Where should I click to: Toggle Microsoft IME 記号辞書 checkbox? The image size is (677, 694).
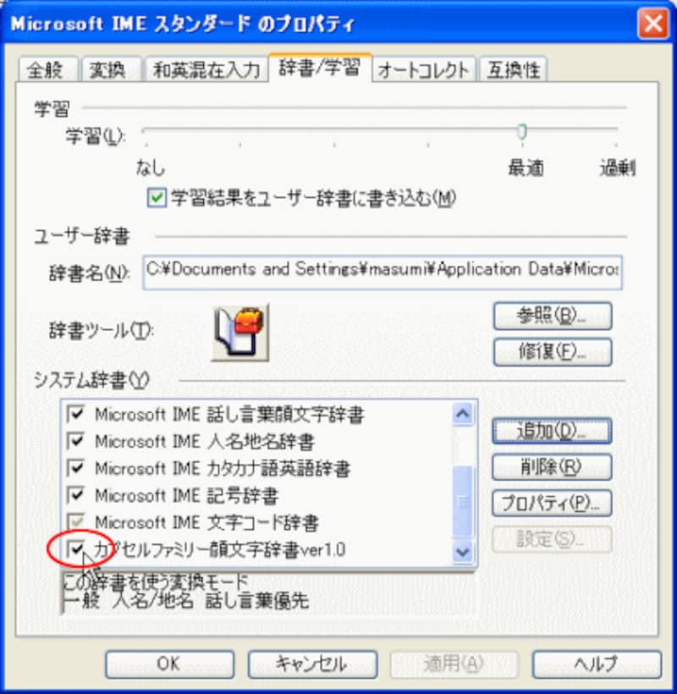[75, 495]
